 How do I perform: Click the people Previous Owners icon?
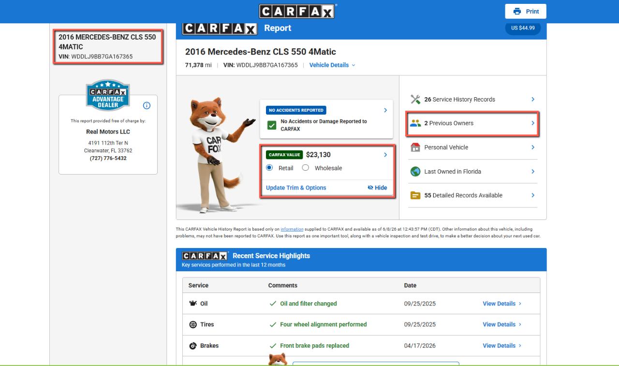click(x=415, y=123)
